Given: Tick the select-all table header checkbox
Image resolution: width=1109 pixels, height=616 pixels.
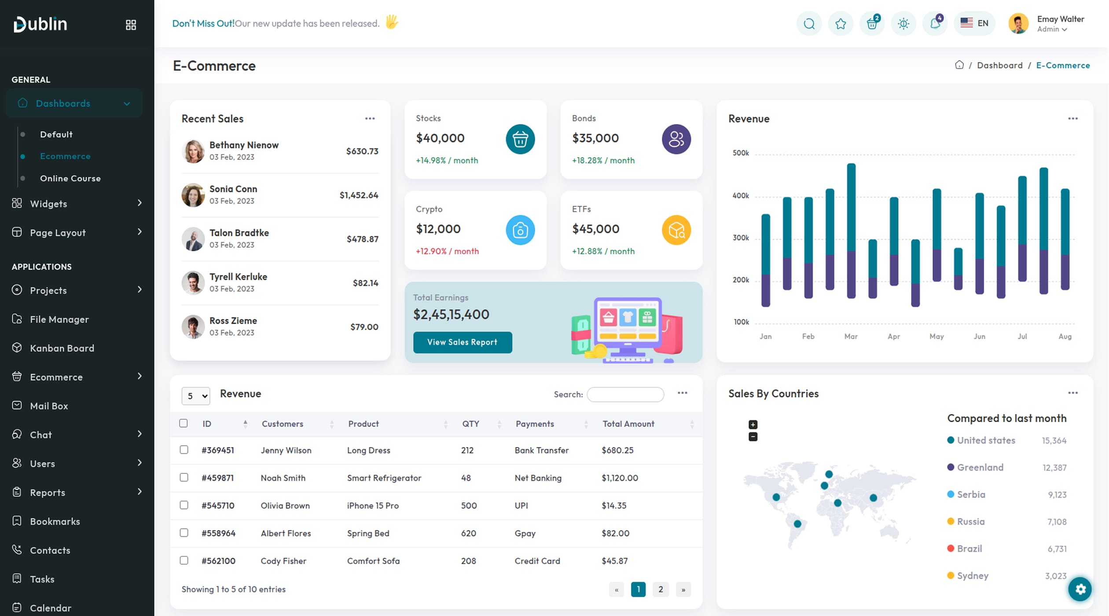Looking at the screenshot, I should point(184,423).
